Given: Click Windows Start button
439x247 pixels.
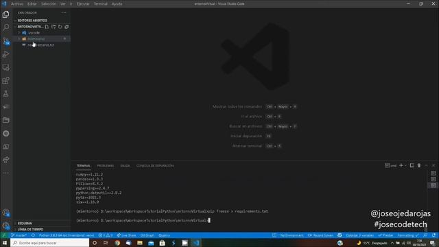Looking at the screenshot, I should click(5, 243).
